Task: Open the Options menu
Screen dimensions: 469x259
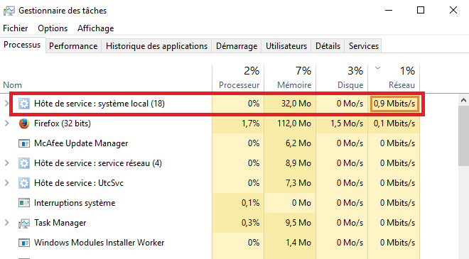Action: [53, 28]
